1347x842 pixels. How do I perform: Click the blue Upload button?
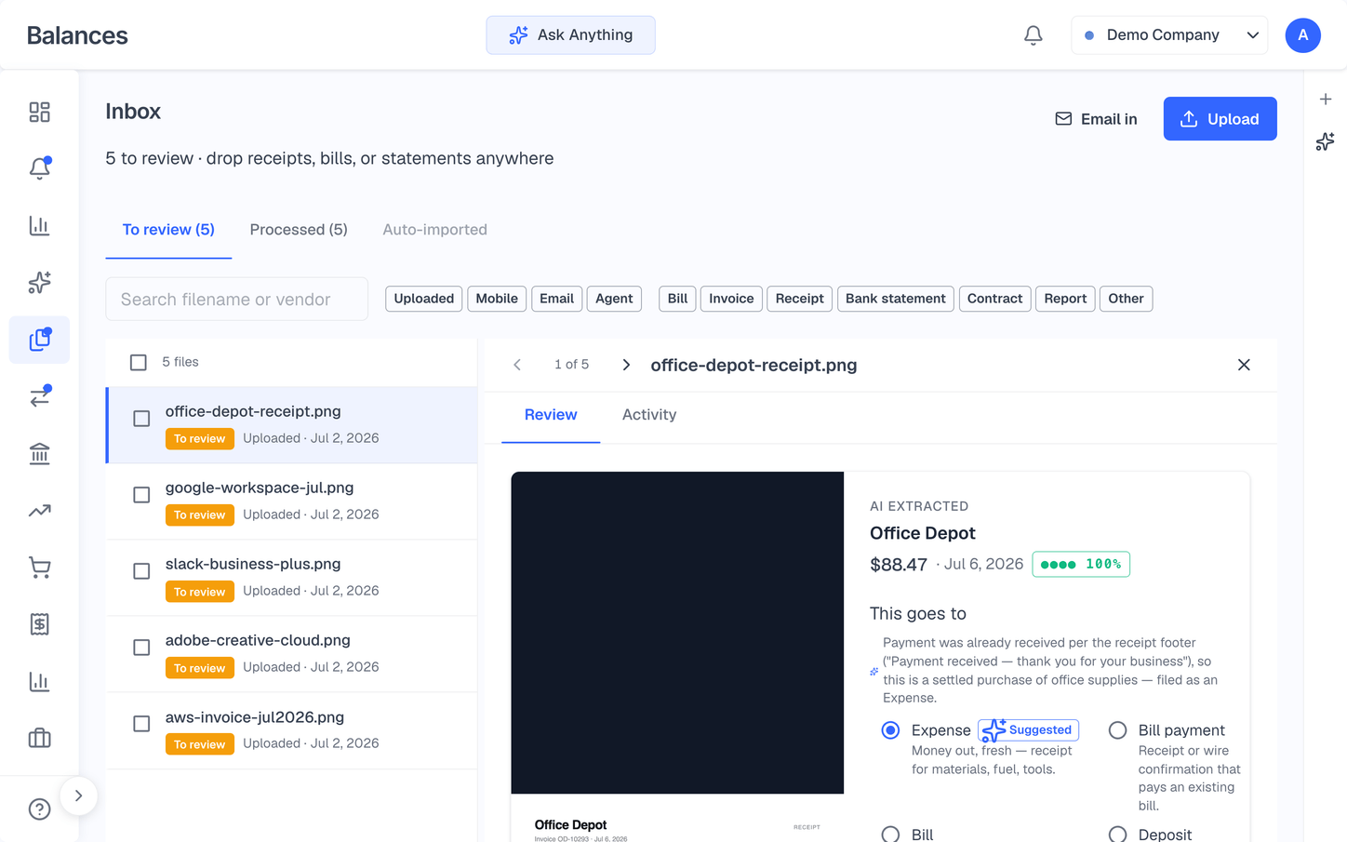pyautogui.click(x=1220, y=119)
